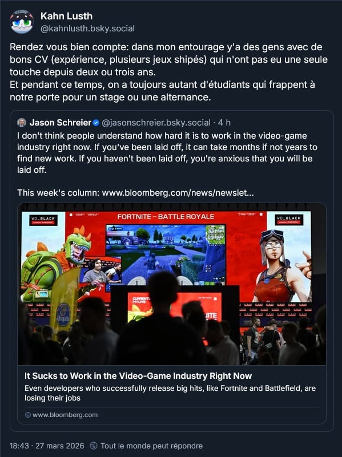Click the globe icon beside www.bloomberg.com
The height and width of the screenshot is (457, 342).
[28, 415]
